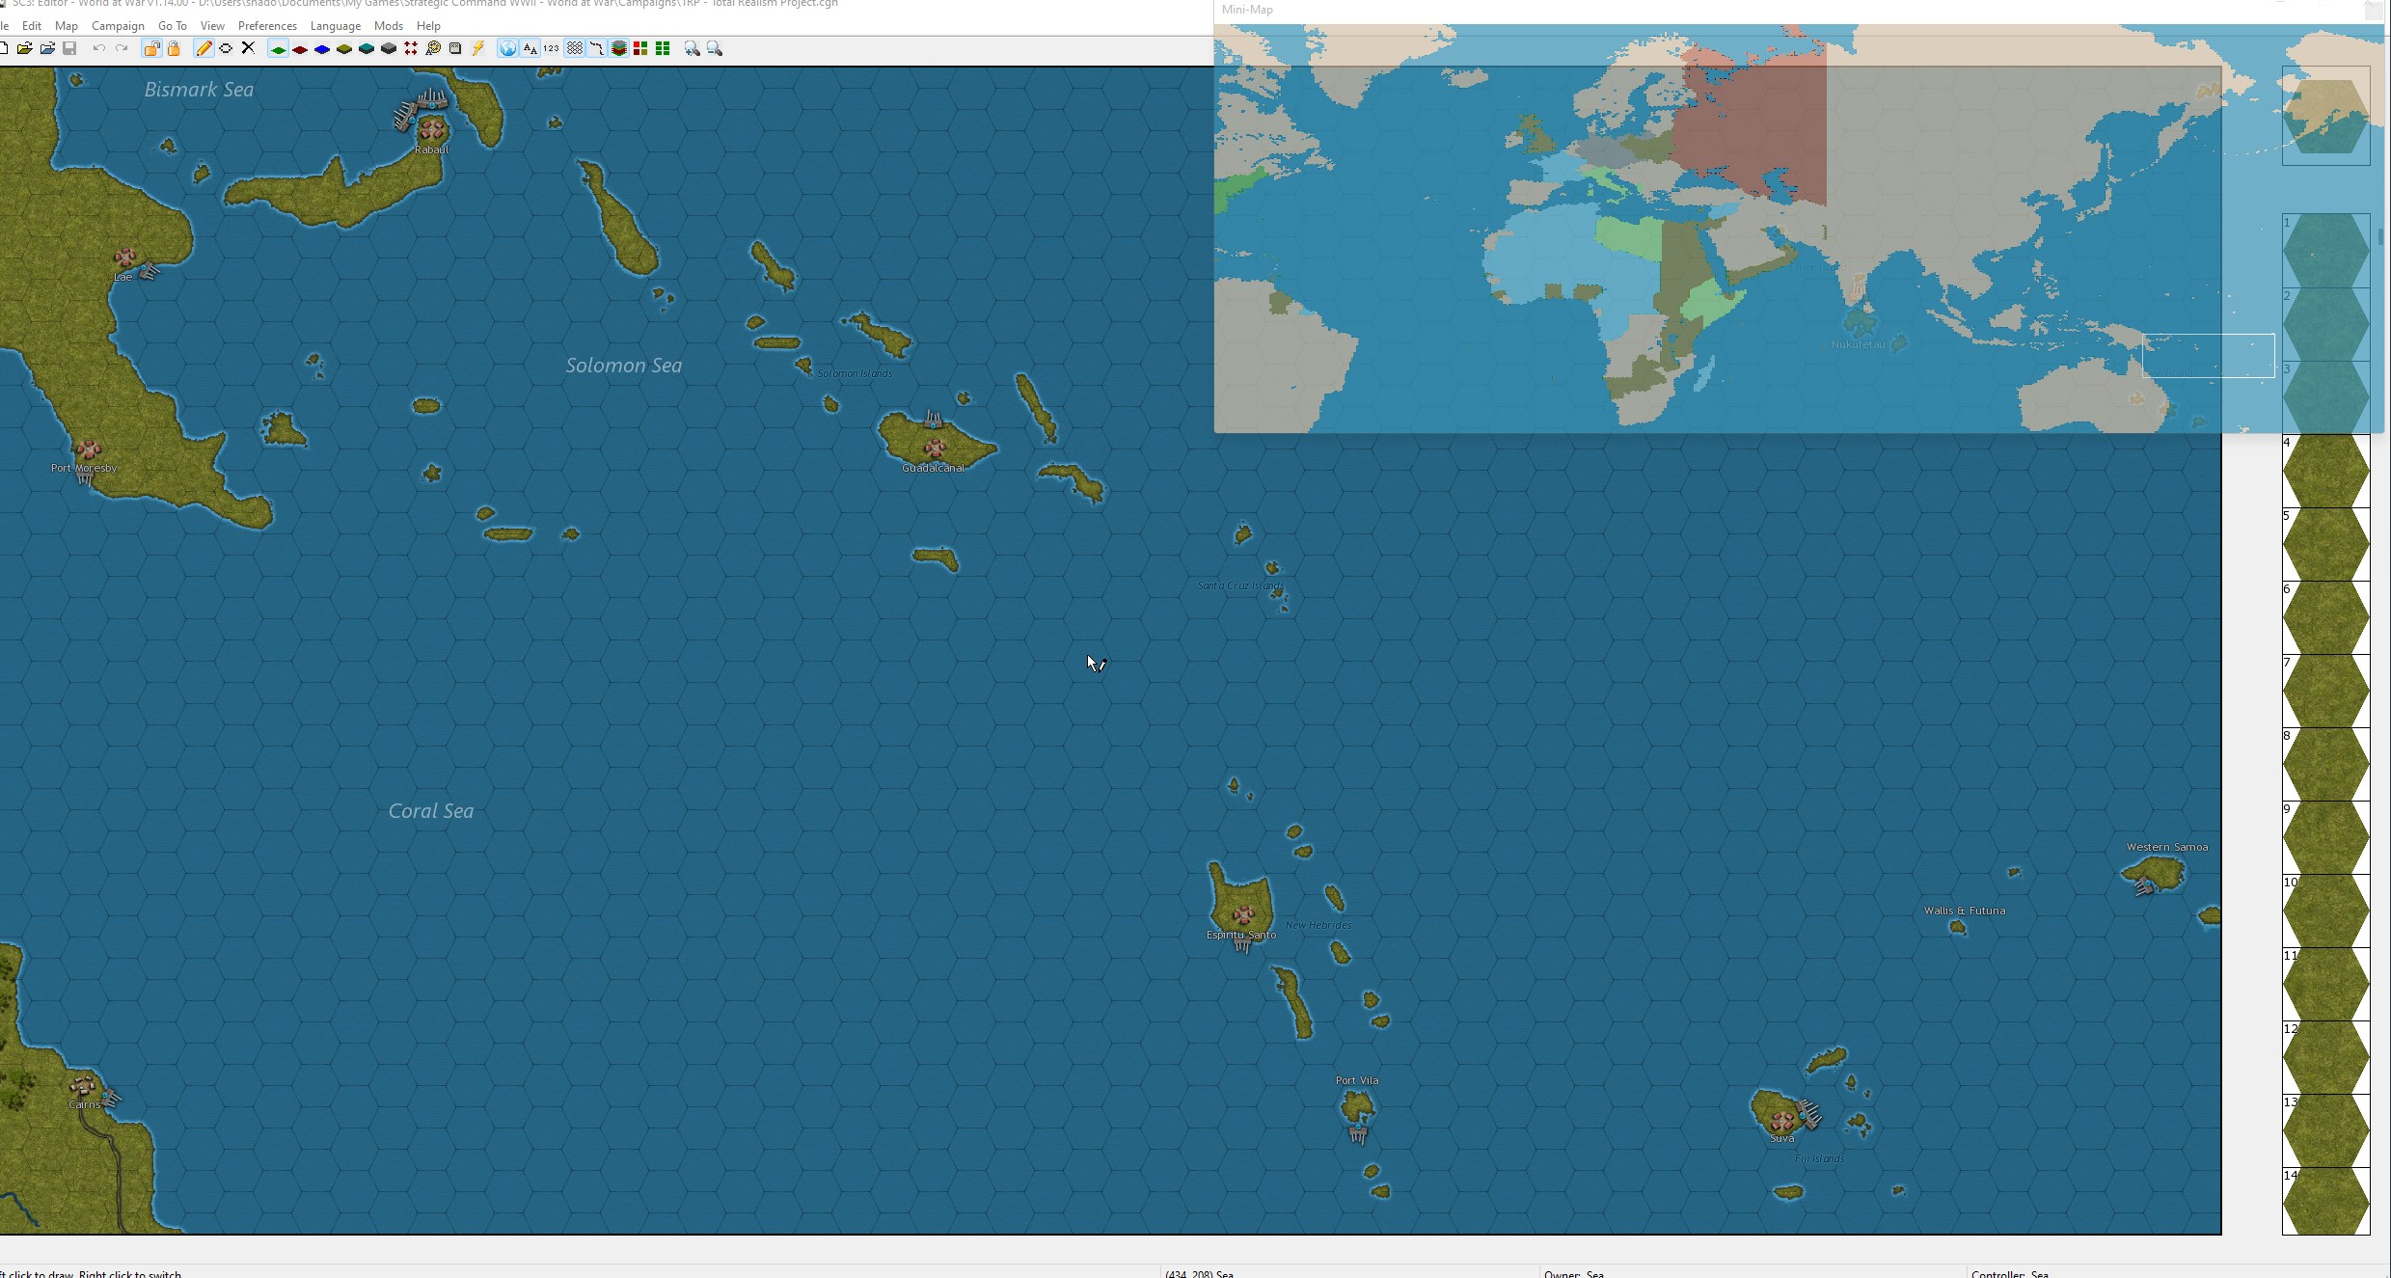Image resolution: width=2391 pixels, height=1278 pixels.
Task: Toggle the 123 numbers display
Action: pos(551,48)
